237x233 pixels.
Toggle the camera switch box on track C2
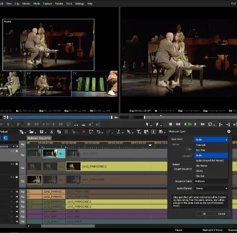pos(17,164)
